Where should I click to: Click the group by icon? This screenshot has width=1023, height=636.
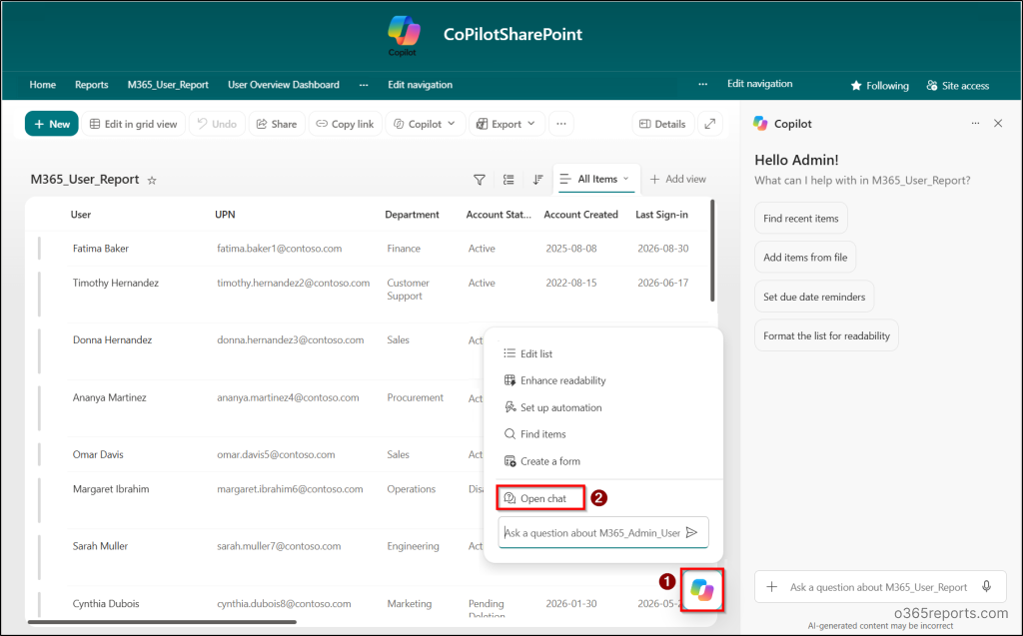tap(509, 180)
